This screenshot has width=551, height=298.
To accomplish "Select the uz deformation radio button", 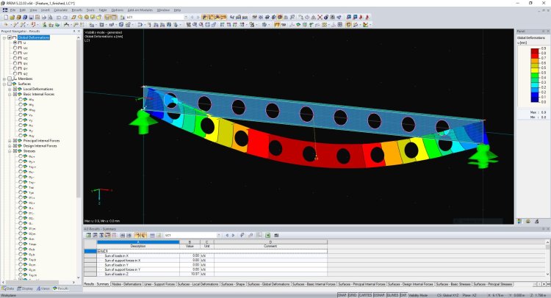I will (x=15, y=58).
